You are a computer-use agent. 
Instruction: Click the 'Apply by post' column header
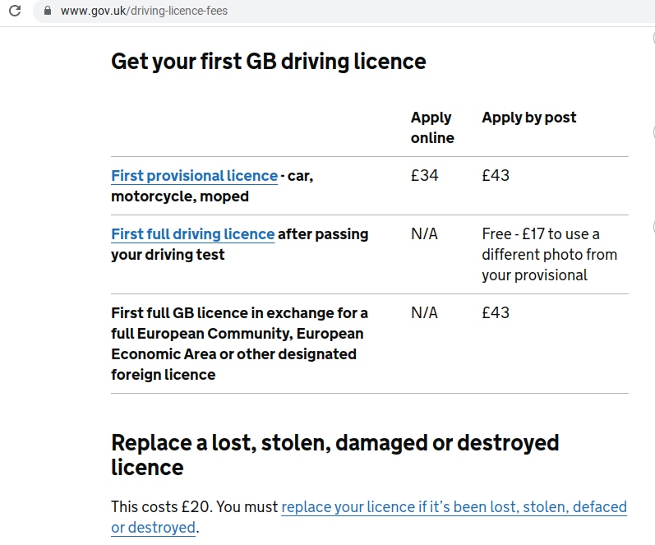point(528,118)
